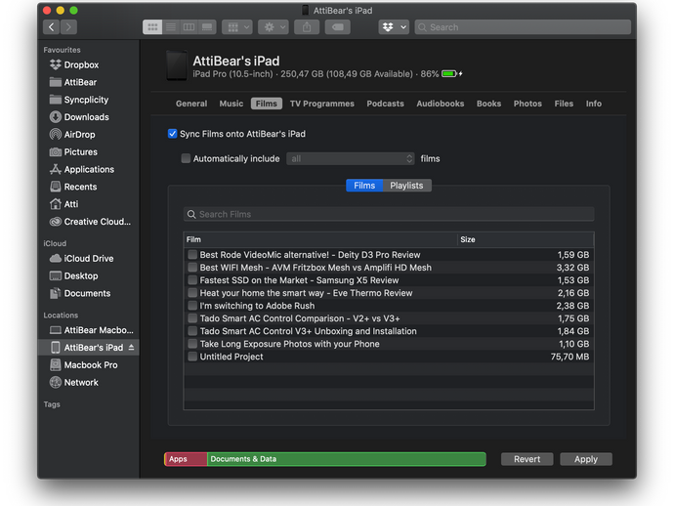
Task: Eject AttiBear's iPad
Action: point(131,348)
